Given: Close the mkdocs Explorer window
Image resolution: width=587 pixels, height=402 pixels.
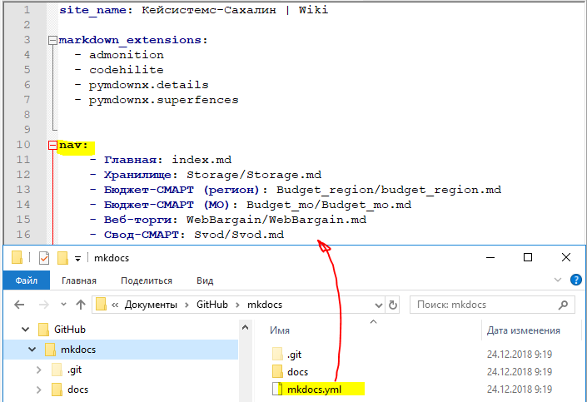Looking at the screenshot, I should click(x=566, y=257).
